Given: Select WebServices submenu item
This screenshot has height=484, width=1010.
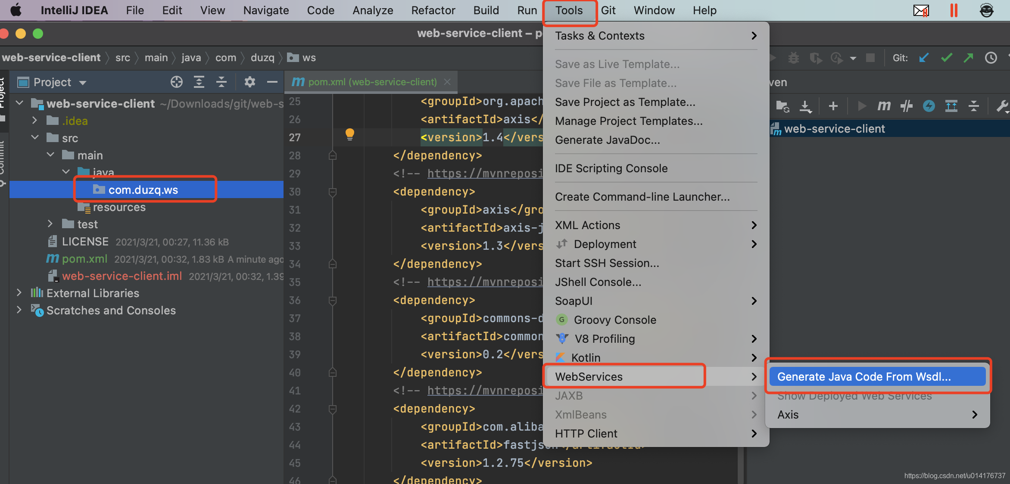Looking at the screenshot, I should pyautogui.click(x=588, y=376).
